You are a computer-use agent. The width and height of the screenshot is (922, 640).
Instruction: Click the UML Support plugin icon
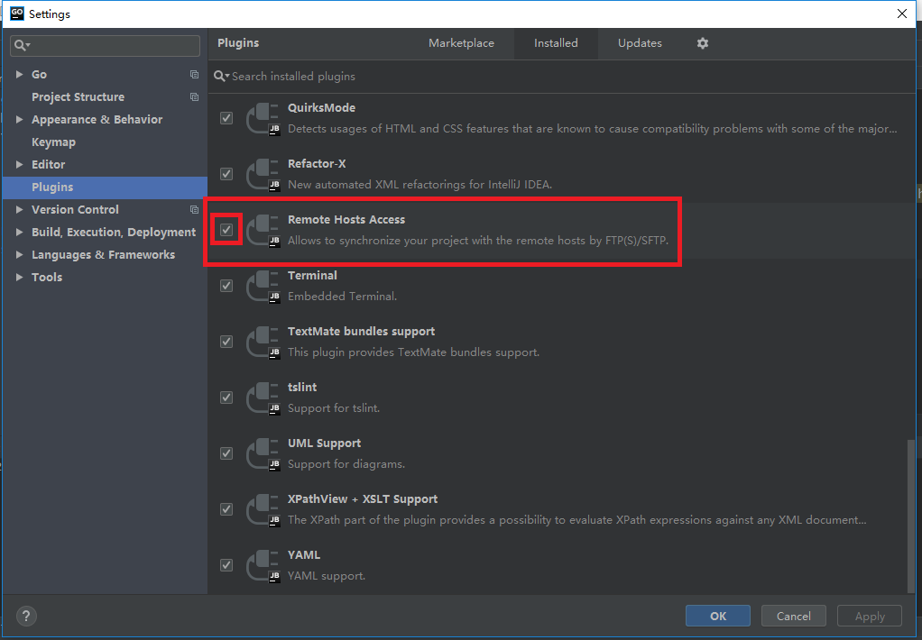point(263,453)
